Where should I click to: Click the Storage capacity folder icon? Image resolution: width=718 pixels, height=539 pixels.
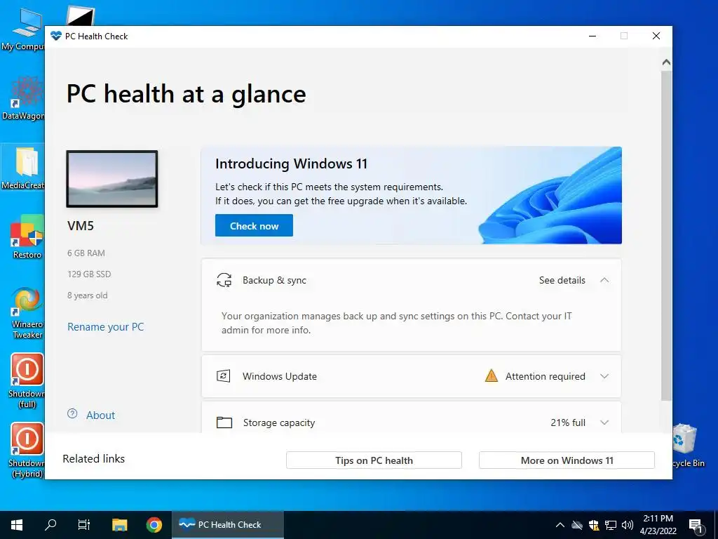tap(224, 422)
